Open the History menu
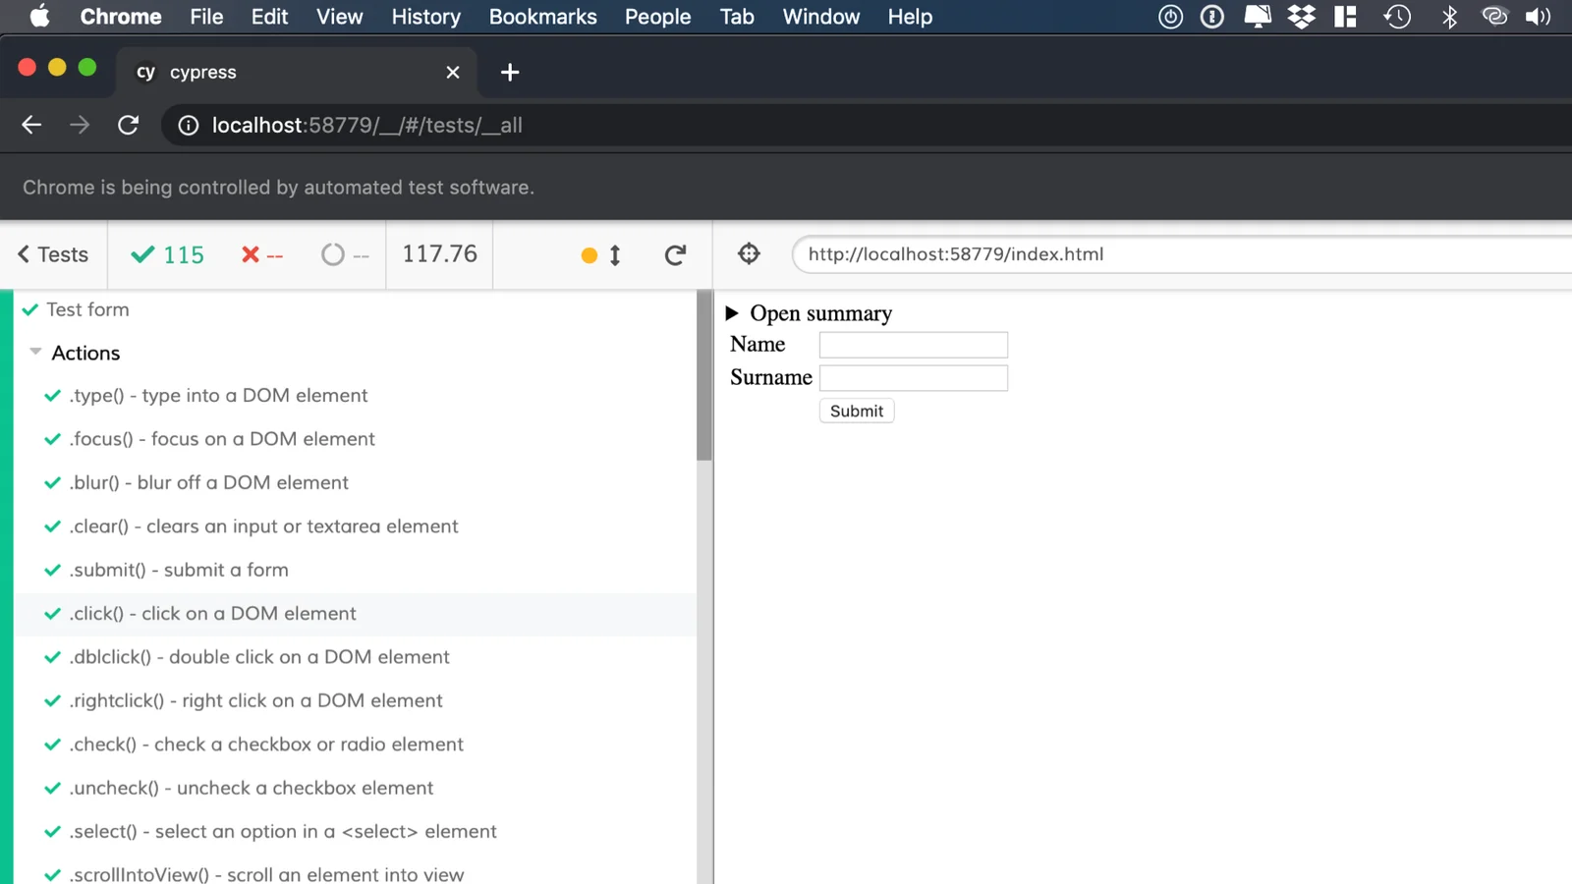This screenshot has height=884, width=1572. pyautogui.click(x=425, y=17)
